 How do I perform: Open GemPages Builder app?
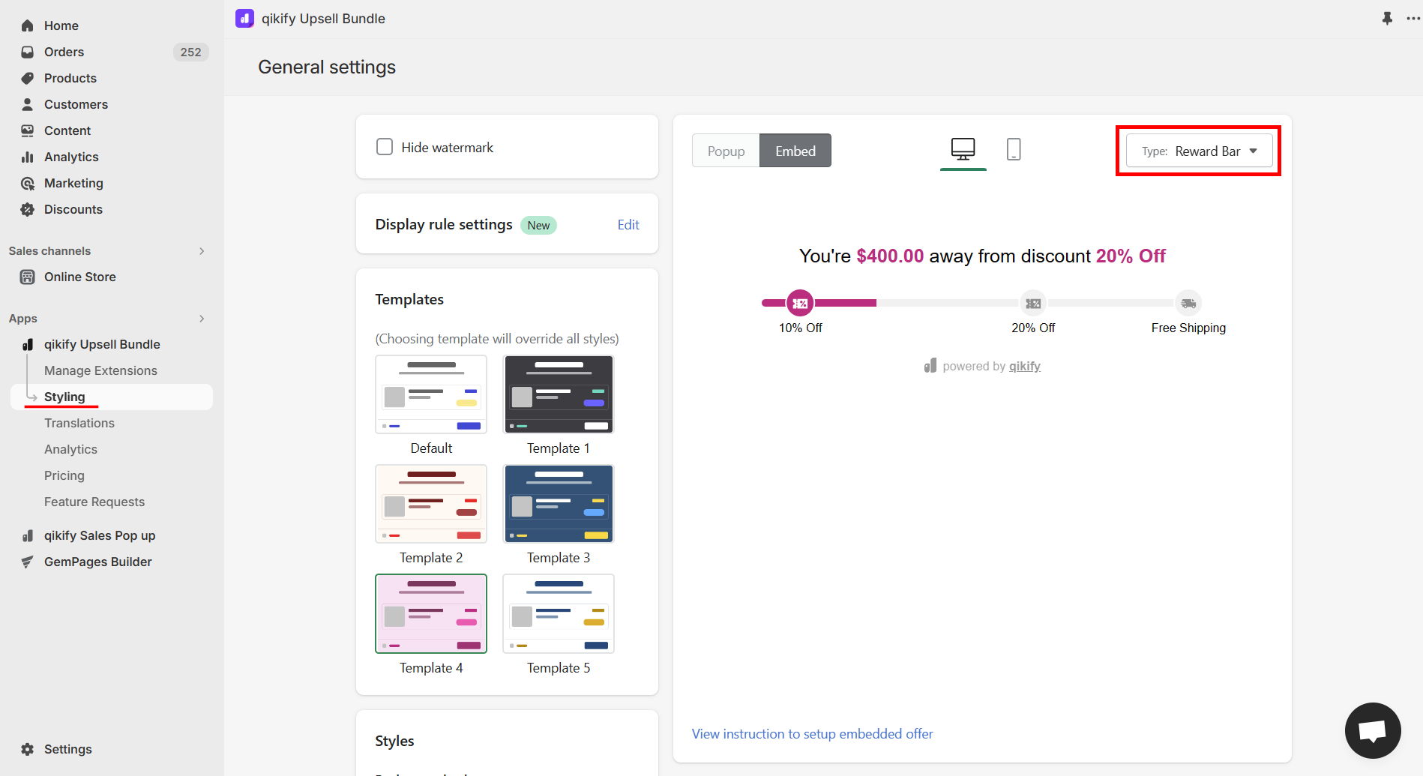(x=97, y=562)
